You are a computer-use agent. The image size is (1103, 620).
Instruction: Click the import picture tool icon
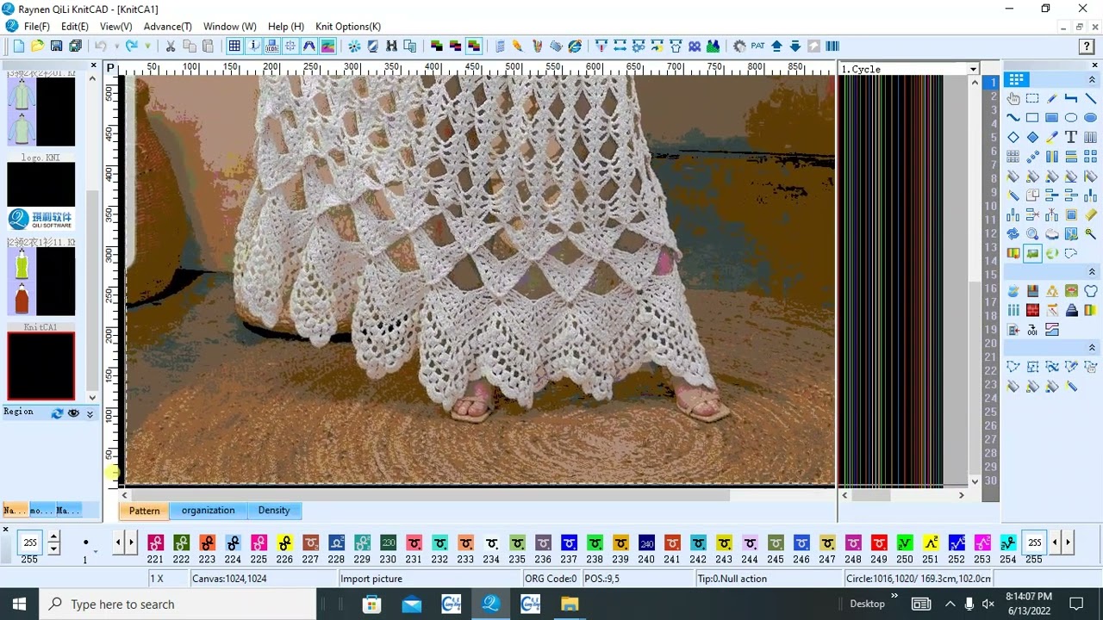(1032, 253)
